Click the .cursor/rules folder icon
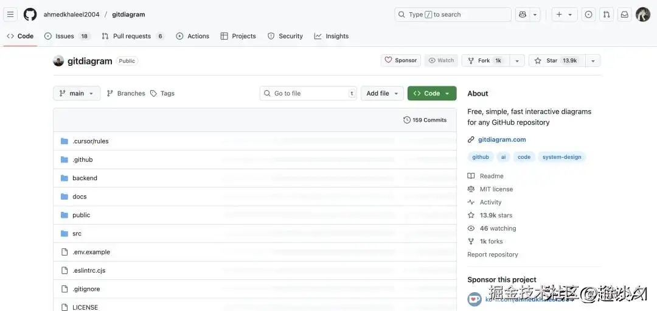This screenshot has height=311, width=657. click(x=64, y=141)
